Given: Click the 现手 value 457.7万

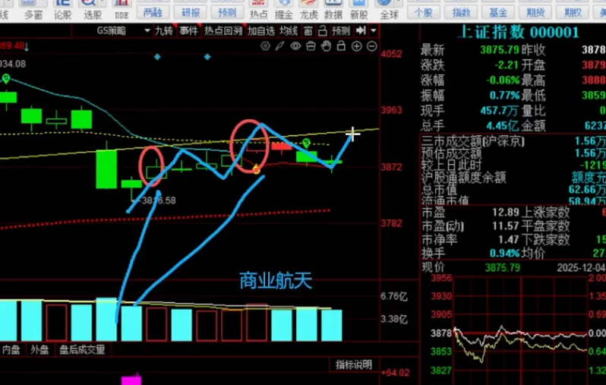Looking at the screenshot, I should [500, 111].
